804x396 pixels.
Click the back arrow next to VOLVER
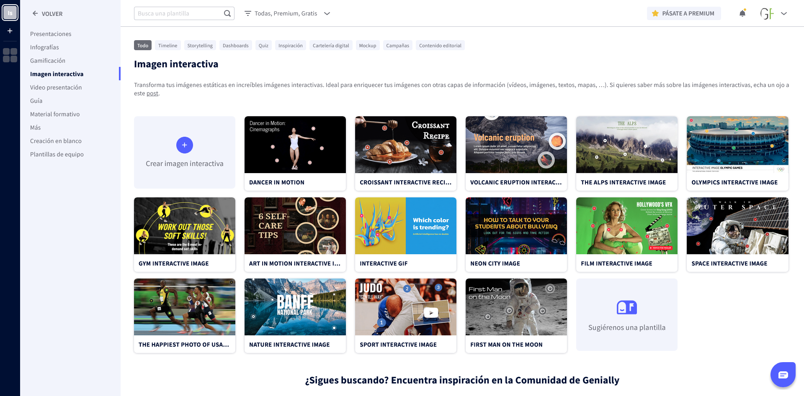[x=35, y=13]
